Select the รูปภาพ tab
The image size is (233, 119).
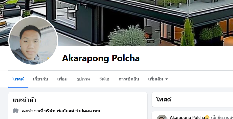(83, 79)
